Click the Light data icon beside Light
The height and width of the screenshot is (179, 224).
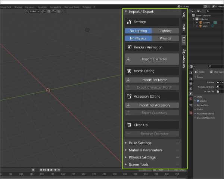(212, 26)
